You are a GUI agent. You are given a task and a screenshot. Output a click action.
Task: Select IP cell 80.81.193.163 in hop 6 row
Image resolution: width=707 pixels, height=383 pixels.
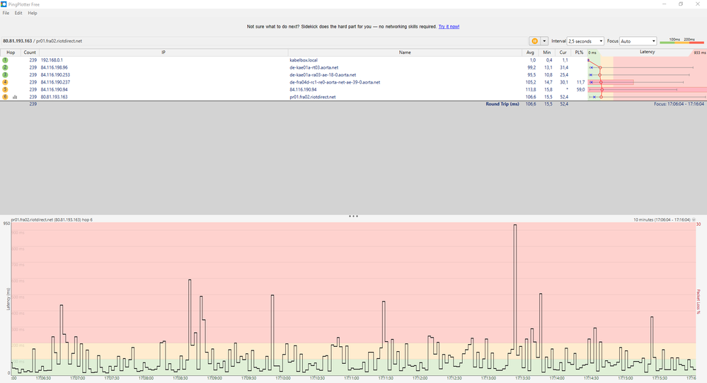54,97
